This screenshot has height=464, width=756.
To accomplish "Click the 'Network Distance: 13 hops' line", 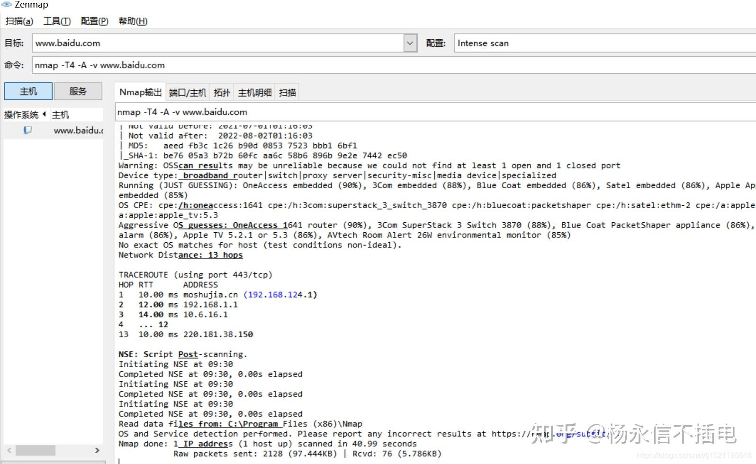I will (180, 255).
